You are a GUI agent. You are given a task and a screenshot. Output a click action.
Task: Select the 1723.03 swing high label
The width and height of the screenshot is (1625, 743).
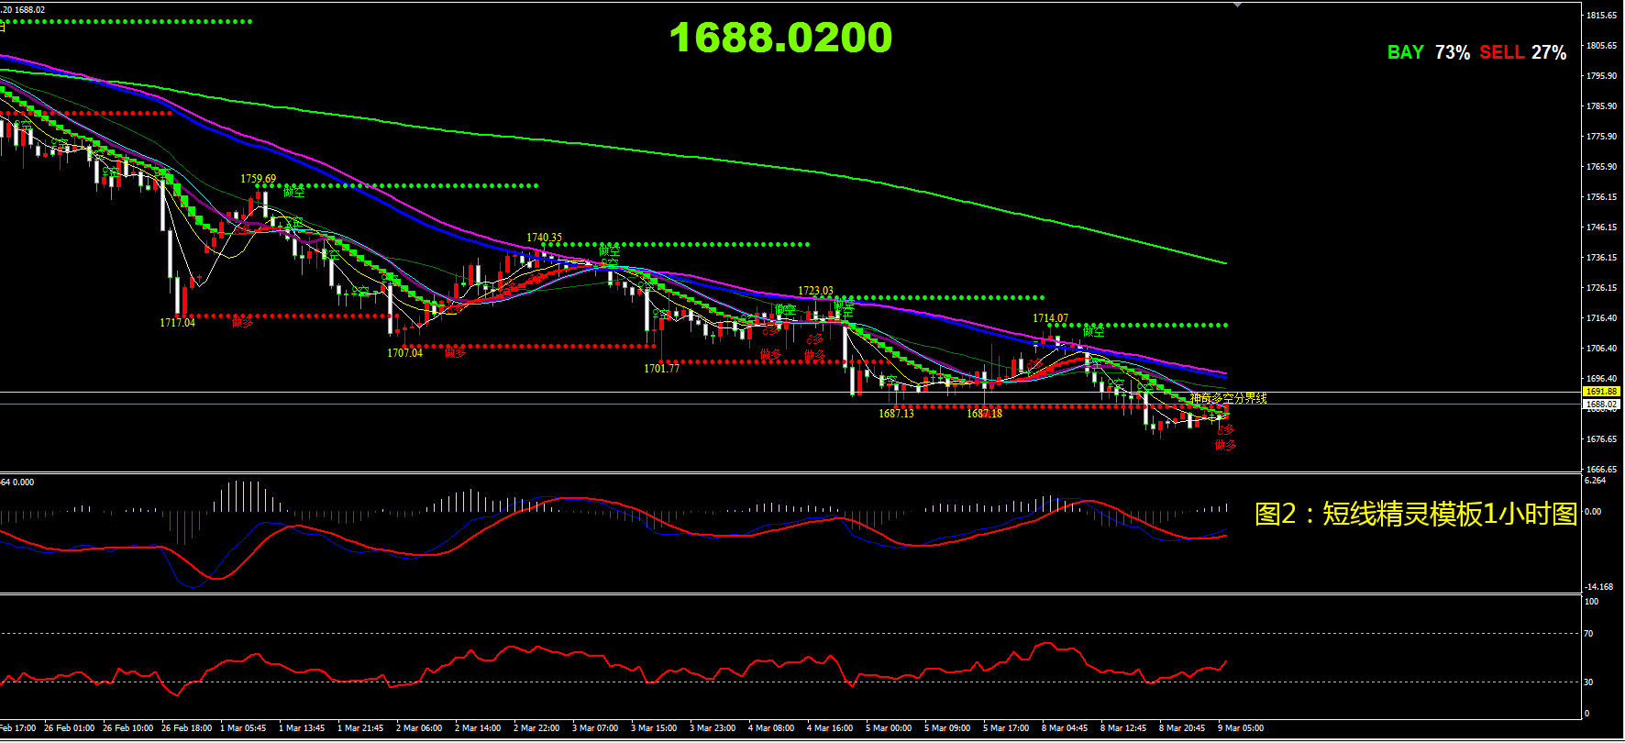click(815, 291)
